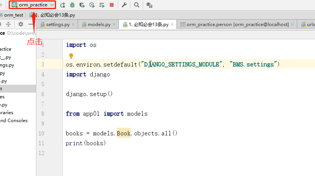315x176 pixels.
Task: Click Collapse All icon in project panel
Action: point(8,24)
